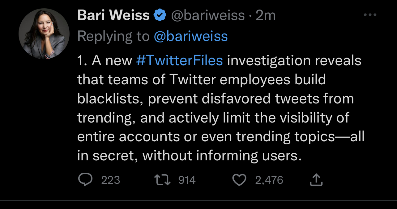Click "investigation reveals" in the tweet text
This screenshot has width=397, height=209.
pyautogui.click(x=294, y=60)
